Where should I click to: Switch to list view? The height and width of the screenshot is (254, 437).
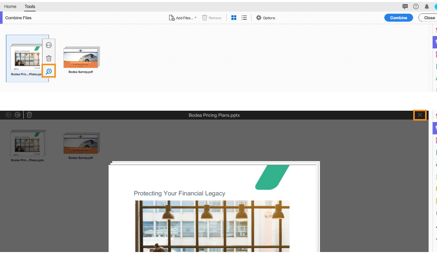click(x=244, y=18)
